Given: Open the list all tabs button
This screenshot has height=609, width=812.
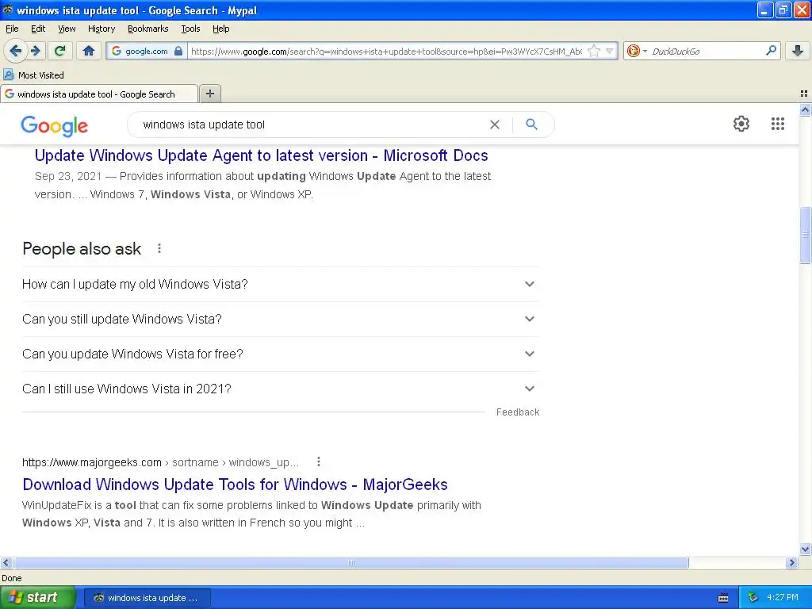Looking at the screenshot, I should 804,94.
